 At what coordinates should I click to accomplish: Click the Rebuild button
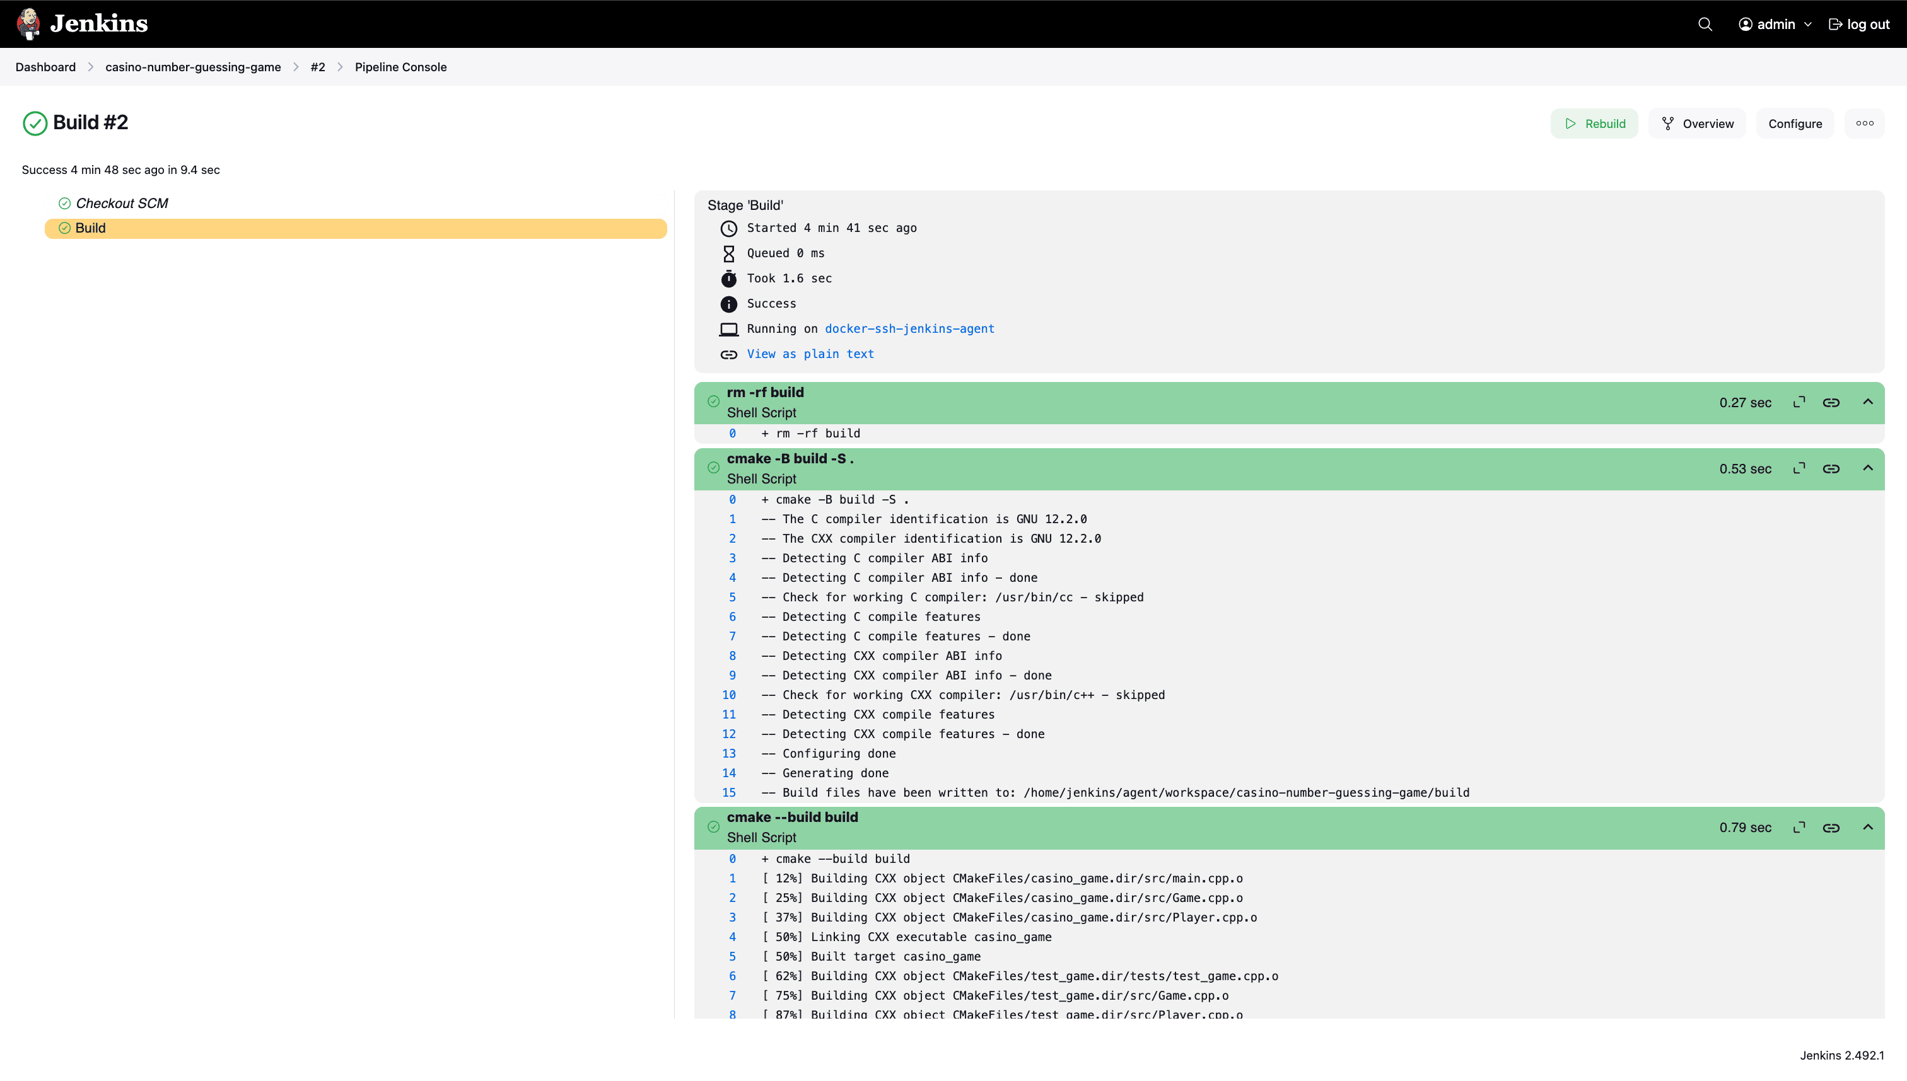coord(1594,124)
